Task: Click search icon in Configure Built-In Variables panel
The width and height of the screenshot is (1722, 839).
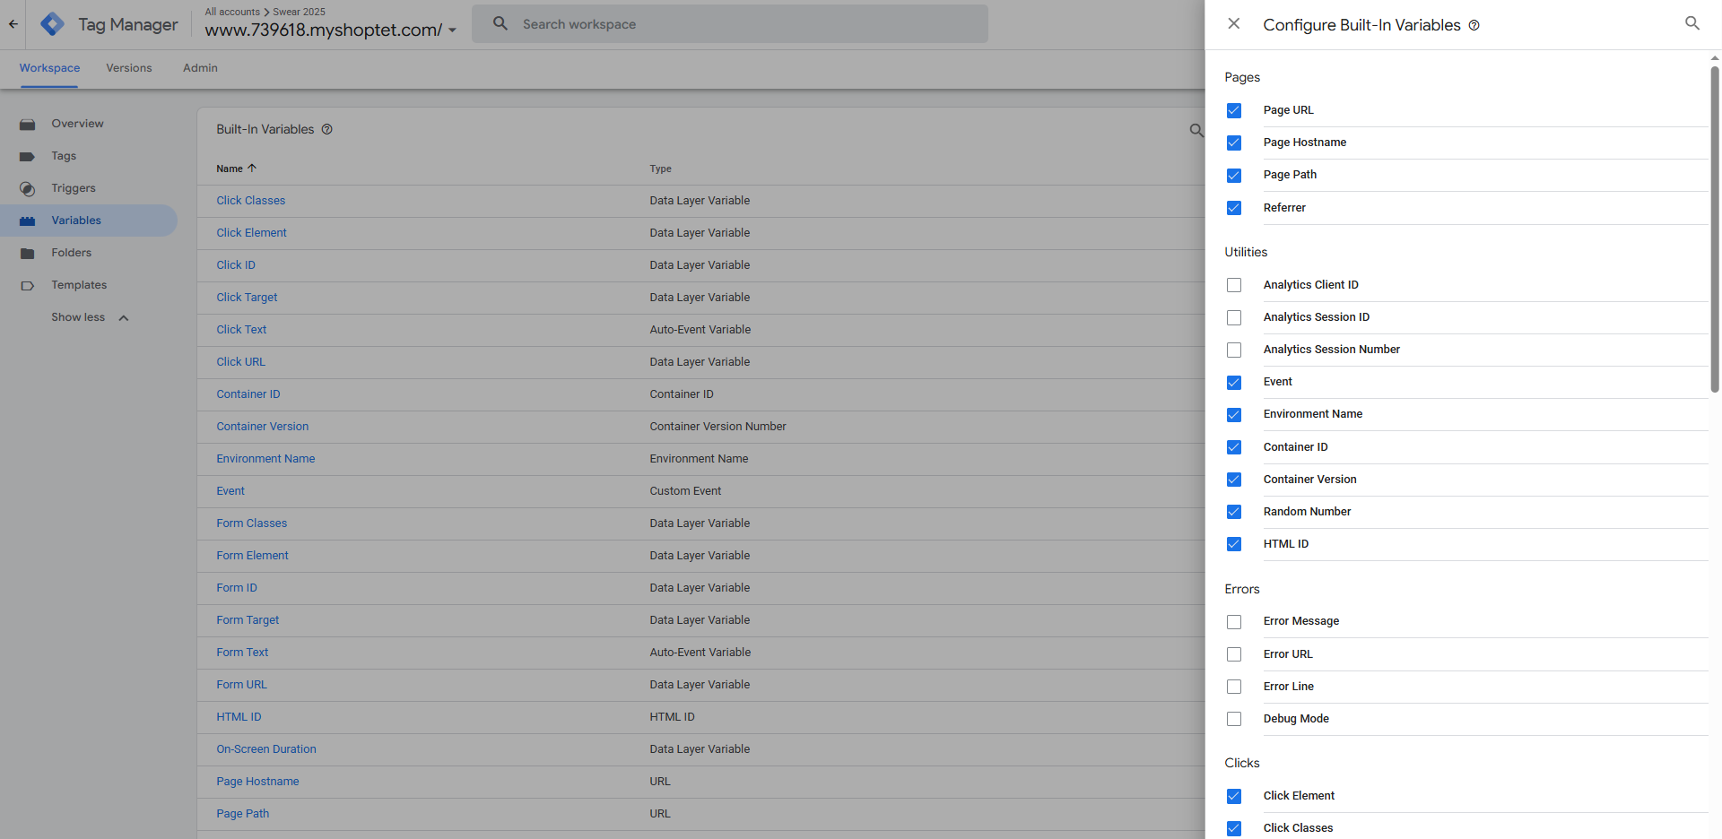Action: [1692, 23]
